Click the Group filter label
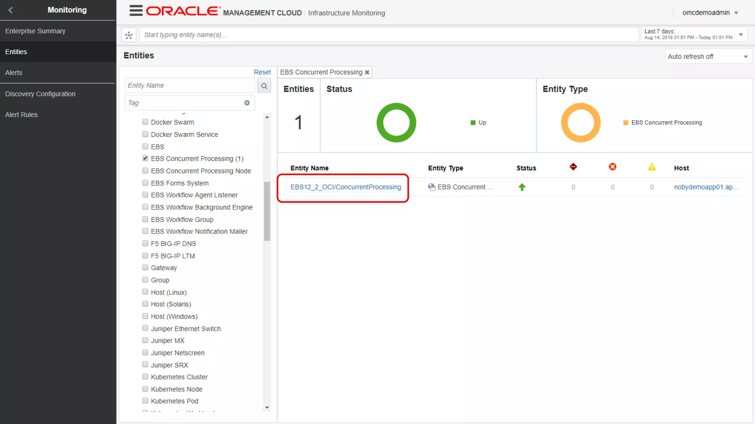This screenshot has width=755, height=424. (160, 280)
